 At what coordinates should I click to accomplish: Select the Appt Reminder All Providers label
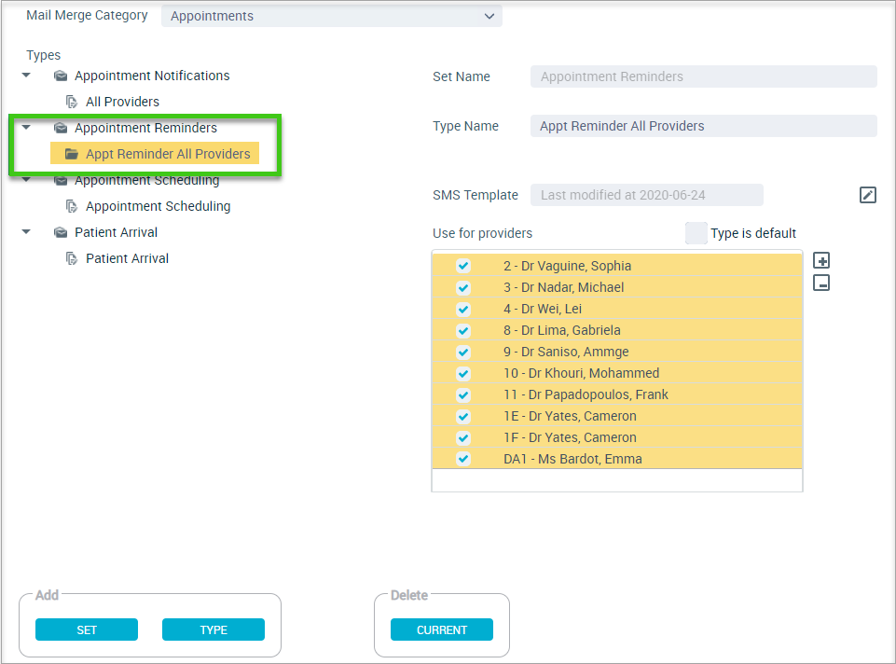[168, 154]
